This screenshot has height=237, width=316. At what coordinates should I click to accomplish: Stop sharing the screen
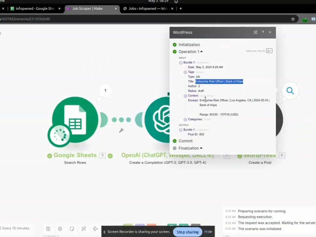pos(187,232)
